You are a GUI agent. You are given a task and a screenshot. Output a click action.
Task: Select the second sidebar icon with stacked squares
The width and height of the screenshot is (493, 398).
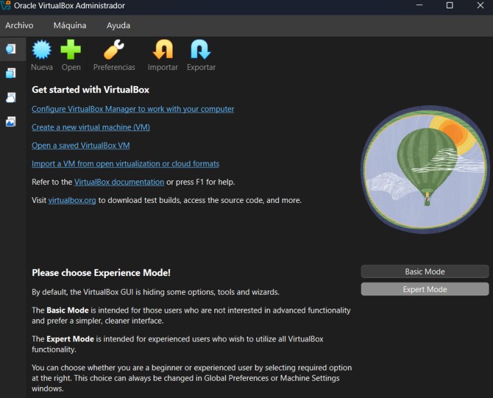[11, 73]
